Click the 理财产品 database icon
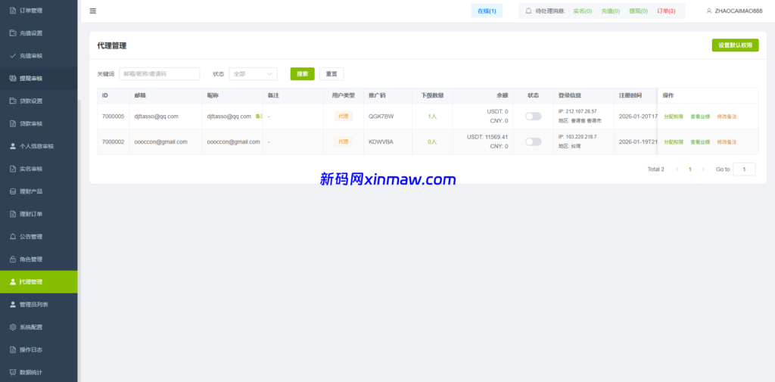The width and height of the screenshot is (775, 382). [13, 191]
